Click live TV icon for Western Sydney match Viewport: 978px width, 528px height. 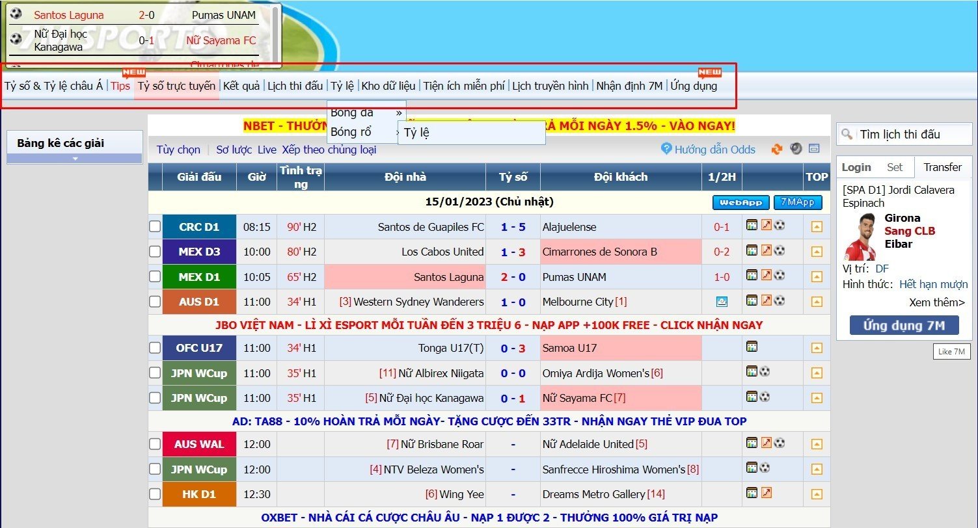pyautogui.click(x=722, y=302)
